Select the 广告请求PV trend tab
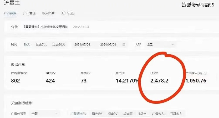This screenshot has width=219, height=118. pyautogui.click(x=78, y=114)
